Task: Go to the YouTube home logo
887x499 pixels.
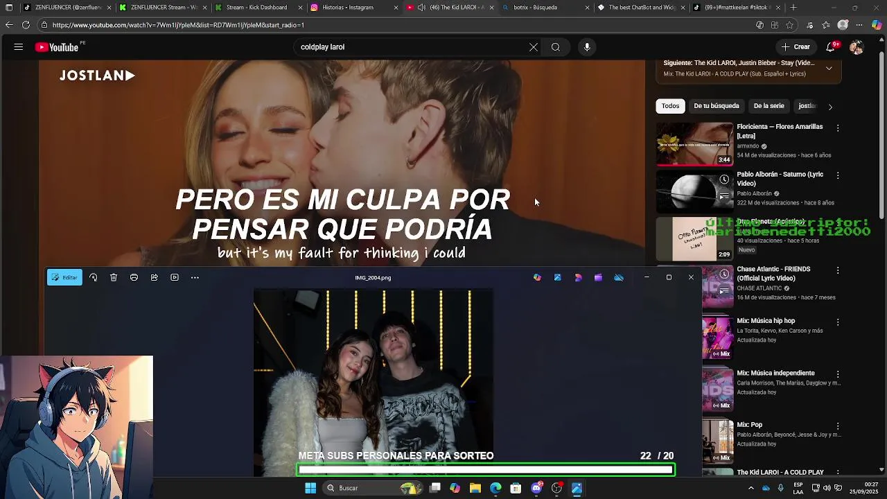Action: (58, 47)
